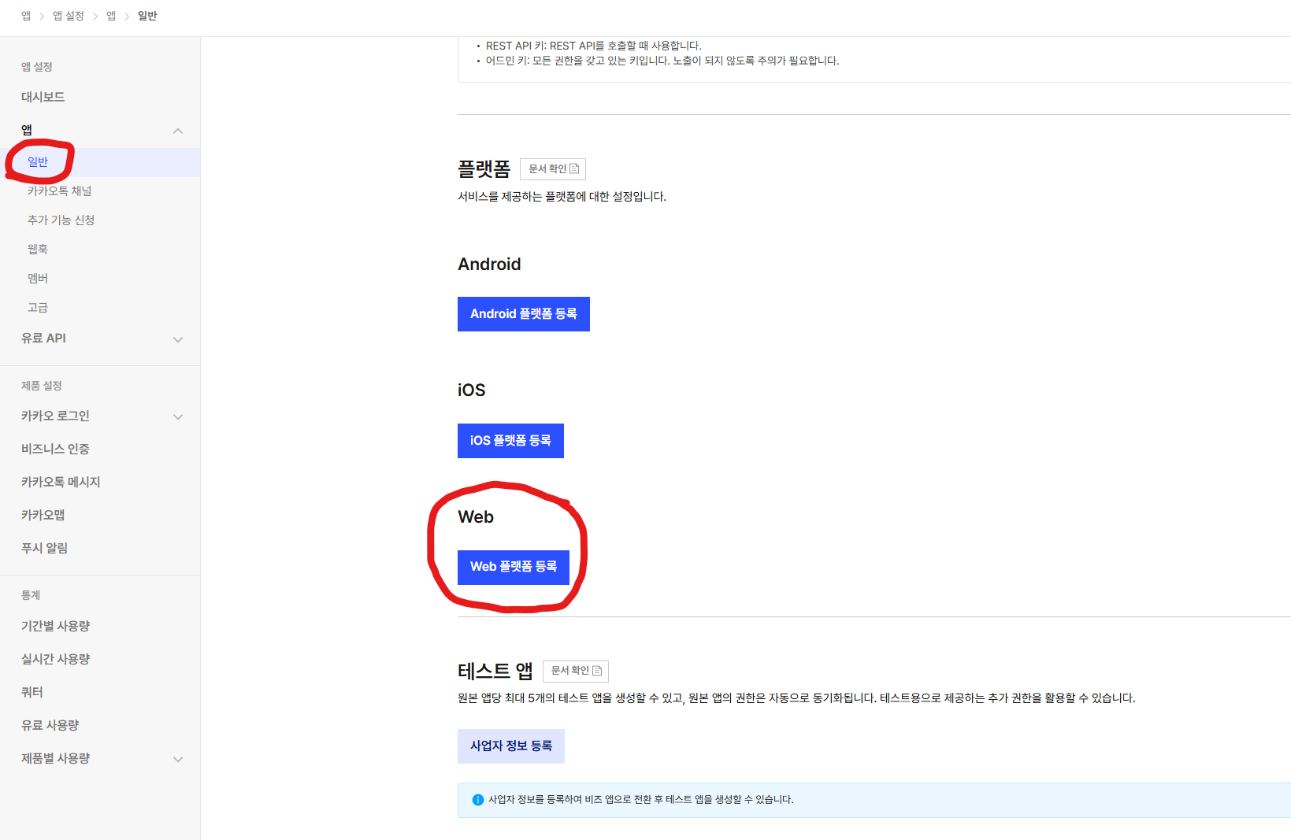Click the Android heading text
This screenshot has height=840, width=1291.
coord(489,265)
